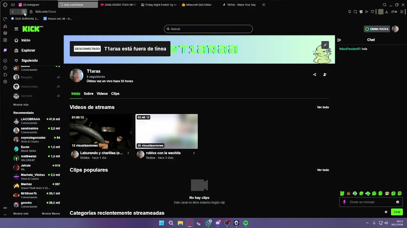Click the banner edit pencil icon
This screenshot has height=228, width=407.
325,45
